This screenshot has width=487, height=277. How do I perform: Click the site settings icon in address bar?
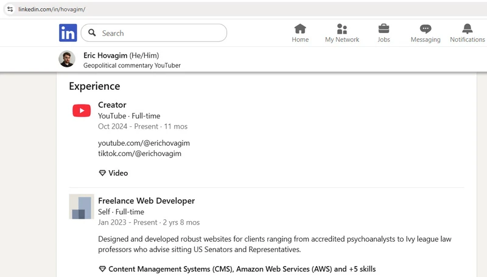(10, 9)
